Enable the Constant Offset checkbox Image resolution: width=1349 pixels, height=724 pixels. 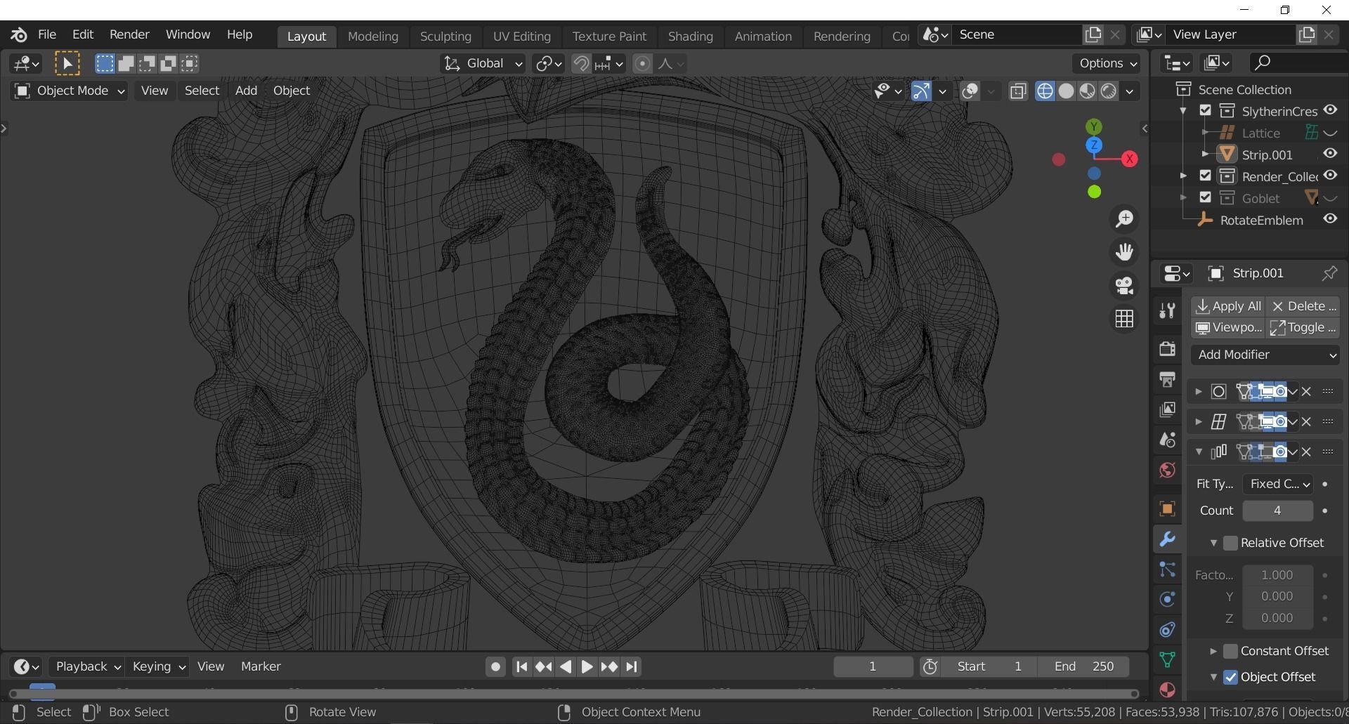(x=1230, y=651)
